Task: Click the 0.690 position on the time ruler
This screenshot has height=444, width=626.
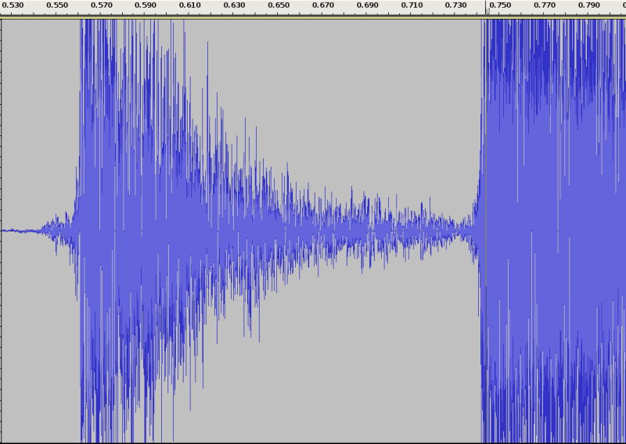Action: tap(368, 6)
